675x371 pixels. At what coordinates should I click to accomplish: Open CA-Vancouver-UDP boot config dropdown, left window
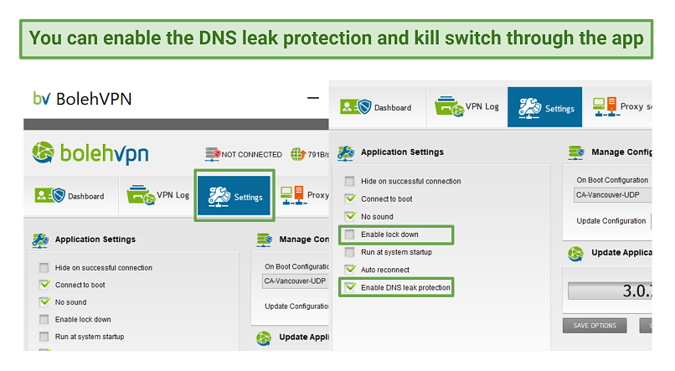[x=296, y=281]
